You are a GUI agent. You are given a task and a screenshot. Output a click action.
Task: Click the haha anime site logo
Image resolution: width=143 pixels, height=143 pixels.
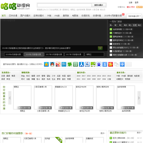(15, 6)
